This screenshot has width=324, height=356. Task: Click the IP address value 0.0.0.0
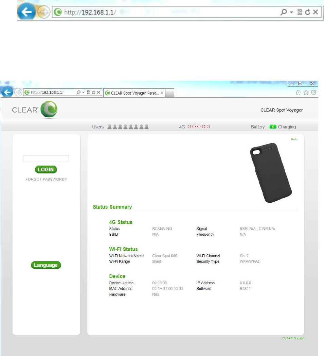[x=246, y=283]
